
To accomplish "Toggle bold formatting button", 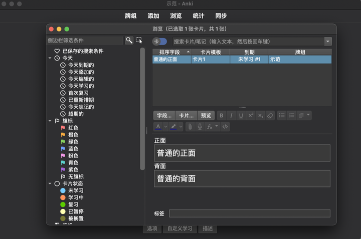I will coord(221,115).
